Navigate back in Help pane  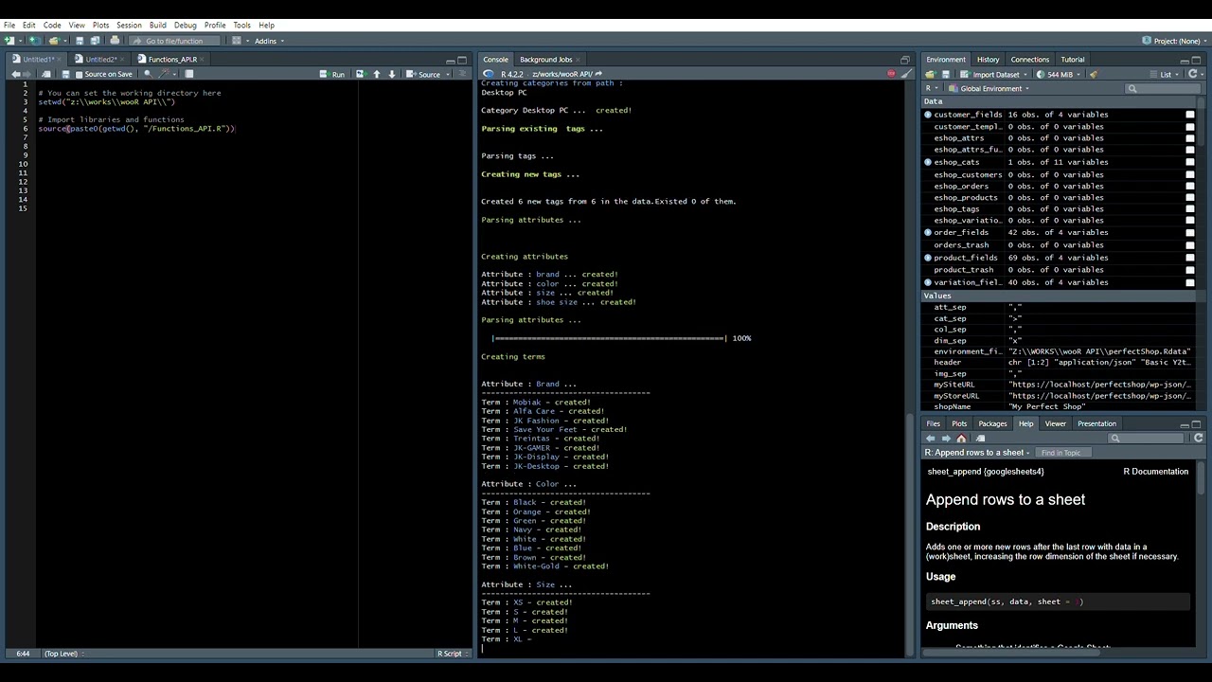931,439
